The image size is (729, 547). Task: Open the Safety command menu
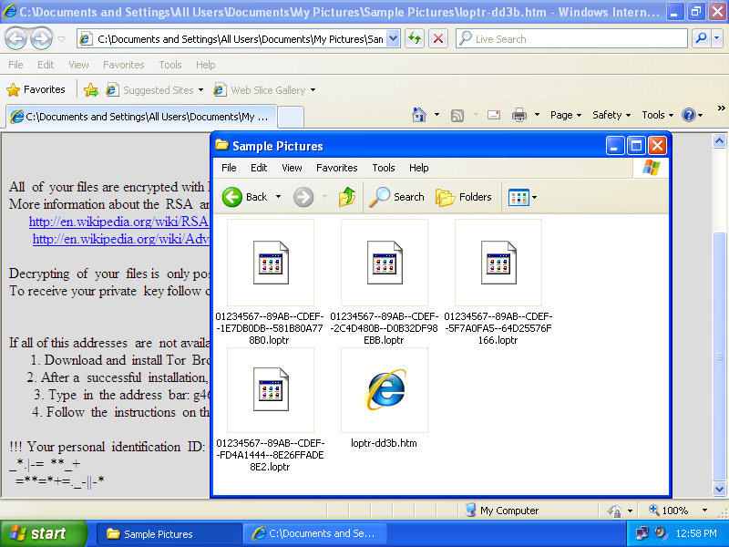611,115
